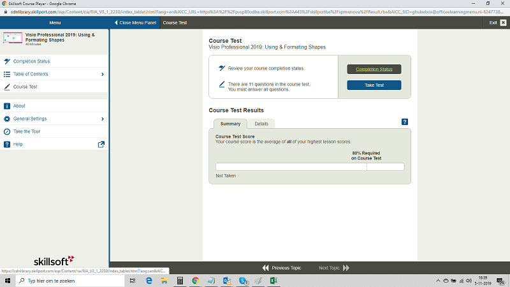
Task: Click the About info icon
Action: click(x=7, y=106)
